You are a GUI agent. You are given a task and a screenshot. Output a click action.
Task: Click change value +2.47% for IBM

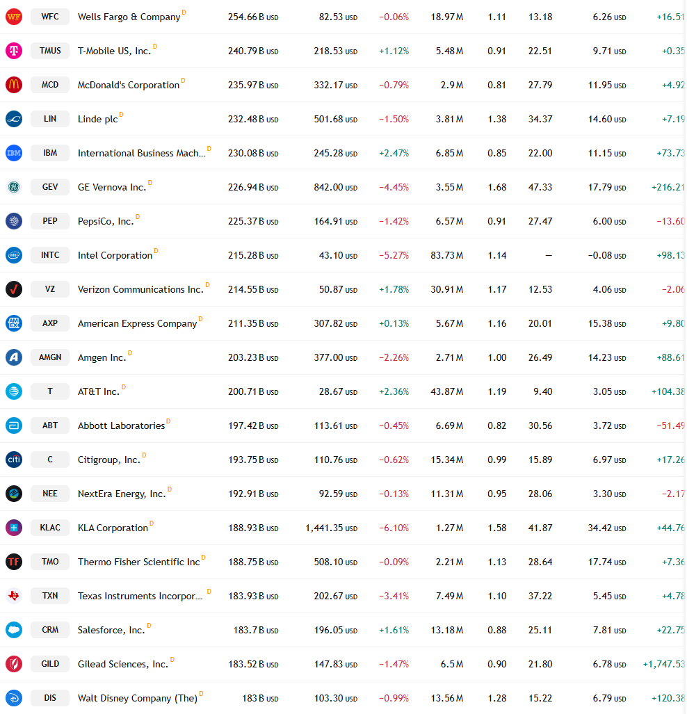(394, 154)
